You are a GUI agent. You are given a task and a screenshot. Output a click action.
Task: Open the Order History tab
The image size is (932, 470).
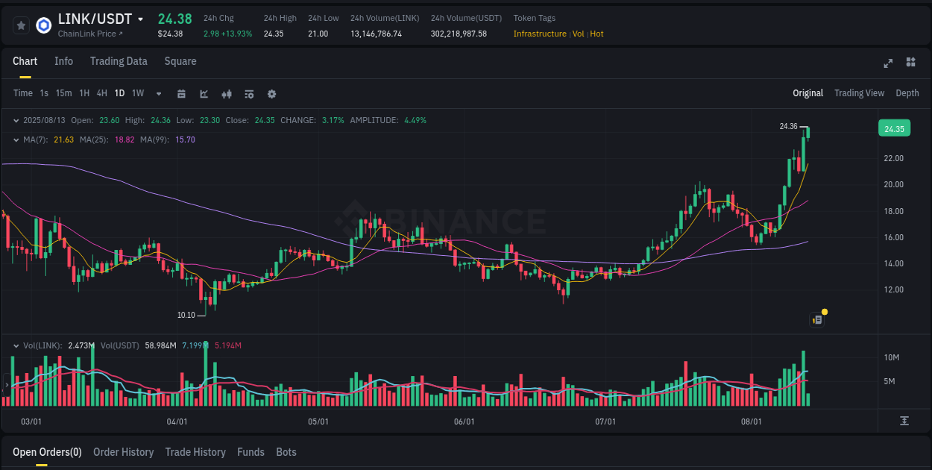[123, 452]
